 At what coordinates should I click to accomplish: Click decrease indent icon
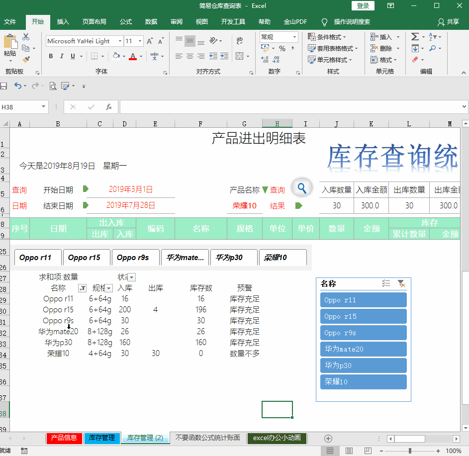tap(213, 56)
